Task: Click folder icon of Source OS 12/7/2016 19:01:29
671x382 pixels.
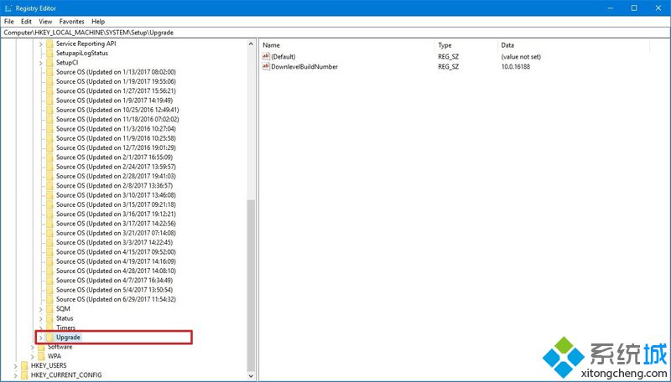Action: (x=49, y=147)
